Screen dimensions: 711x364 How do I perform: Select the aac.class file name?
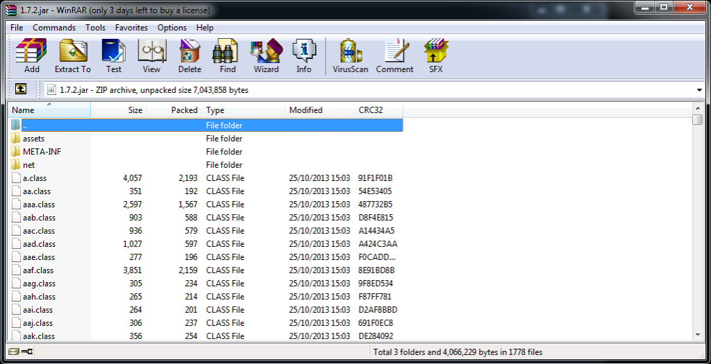[39, 230]
